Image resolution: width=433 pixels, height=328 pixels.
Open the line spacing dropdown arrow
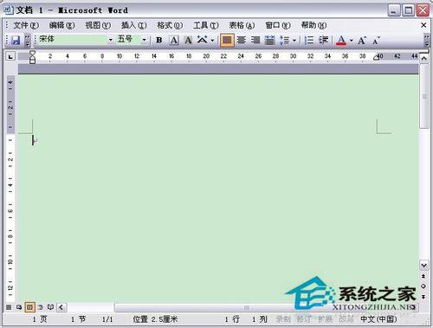tap(294, 40)
